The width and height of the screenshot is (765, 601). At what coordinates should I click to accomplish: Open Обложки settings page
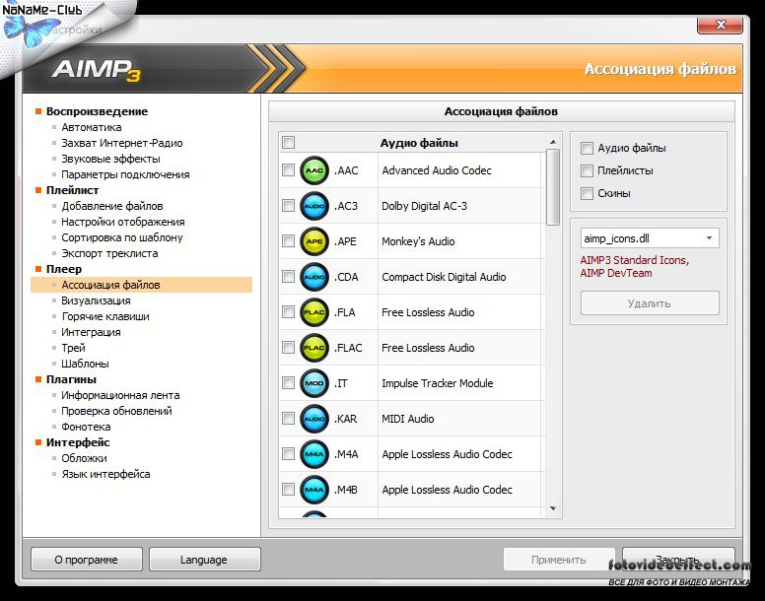(84, 459)
